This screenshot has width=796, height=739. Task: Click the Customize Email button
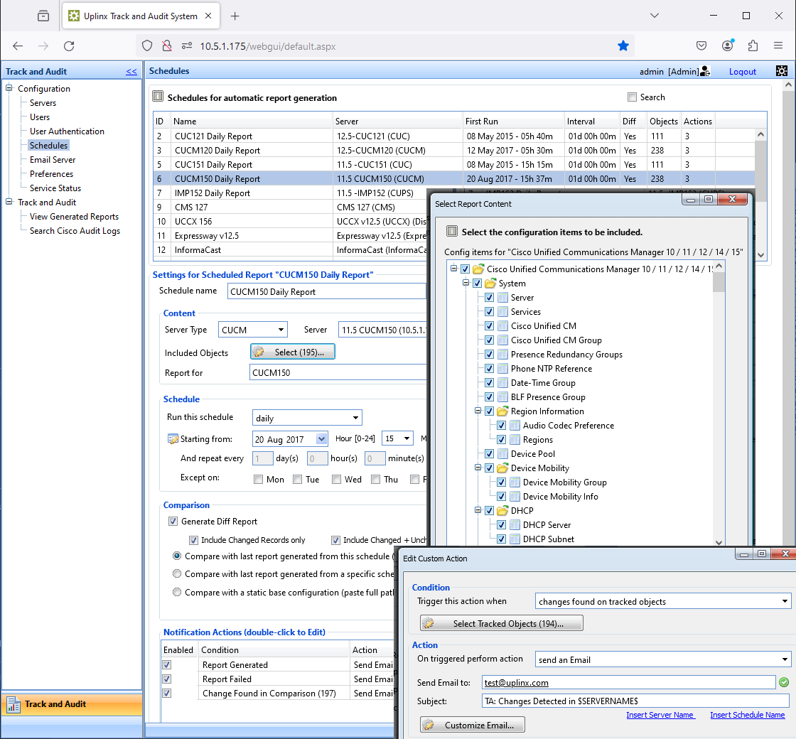[x=472, y=725]
